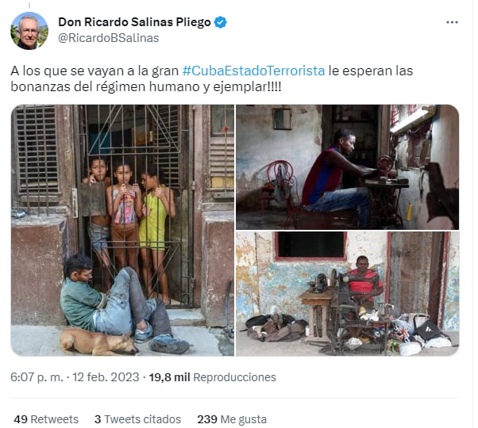Click the sleeping dog in first photo
Image resolution: width=478 pixels, height=428 pixels.
pos(99,342)
